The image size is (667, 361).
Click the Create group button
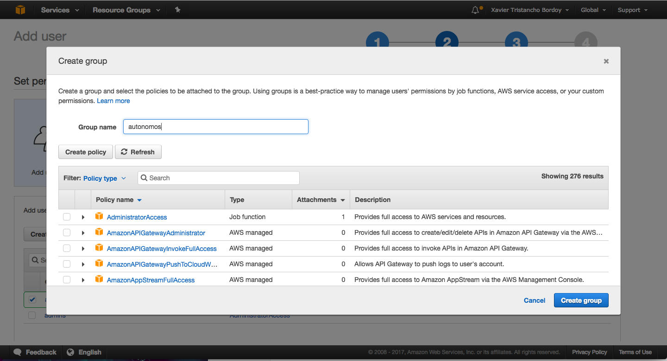click(x=581, y=300)
